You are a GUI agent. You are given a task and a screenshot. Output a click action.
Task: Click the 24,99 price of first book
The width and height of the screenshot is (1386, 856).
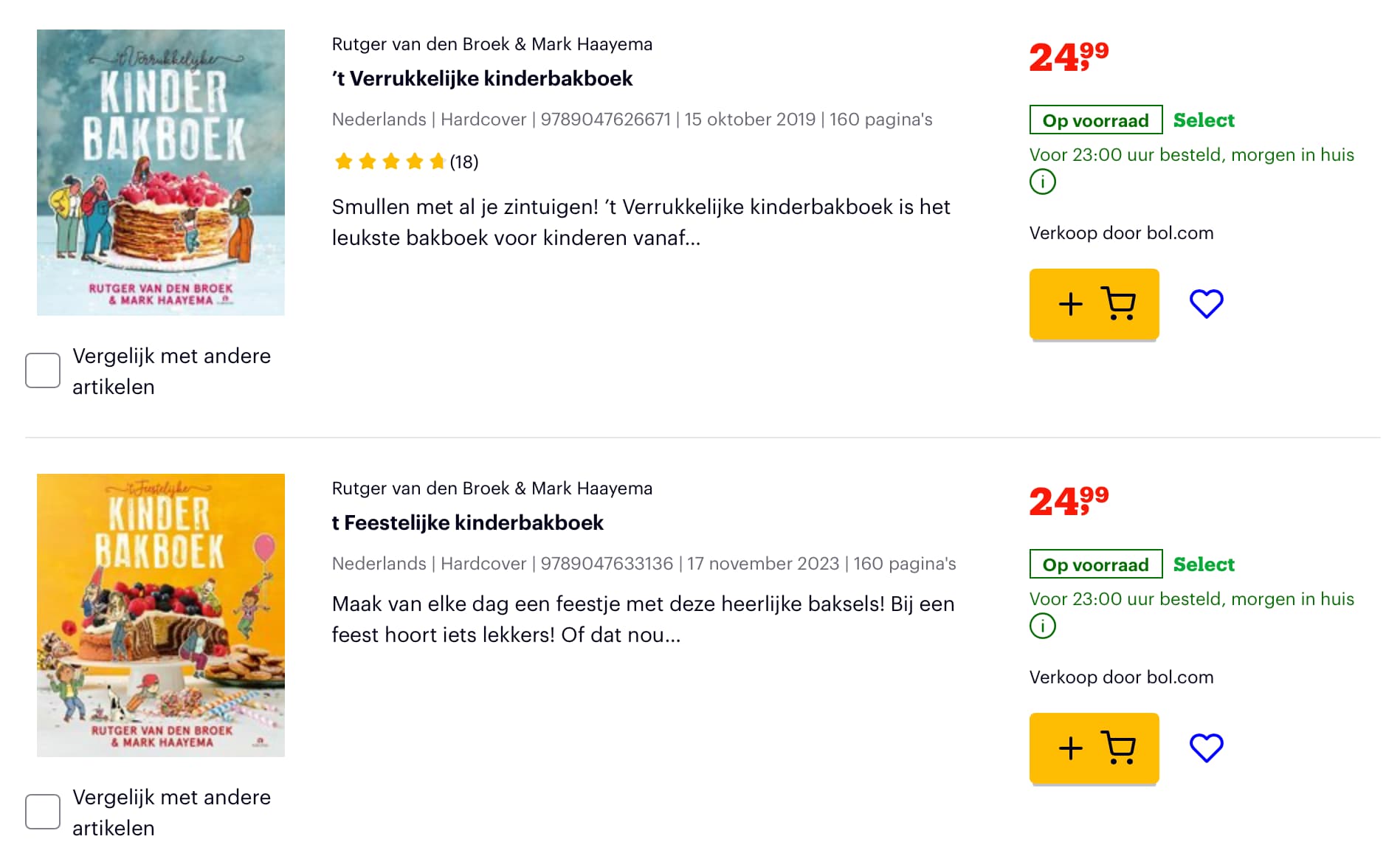coord(1069,57)
